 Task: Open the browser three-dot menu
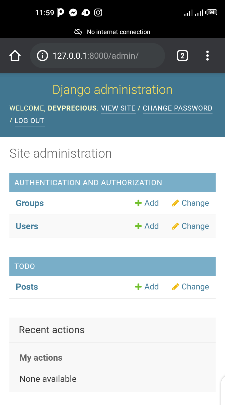tap(207, 56)
